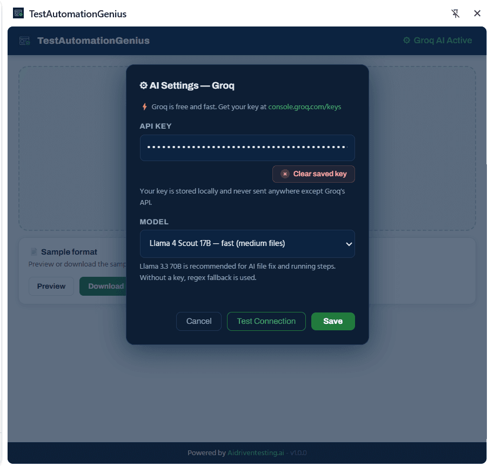This screenshot has height=466, width=488.
Task: Unpin the window using the pin icon
Action: [455, 14]
